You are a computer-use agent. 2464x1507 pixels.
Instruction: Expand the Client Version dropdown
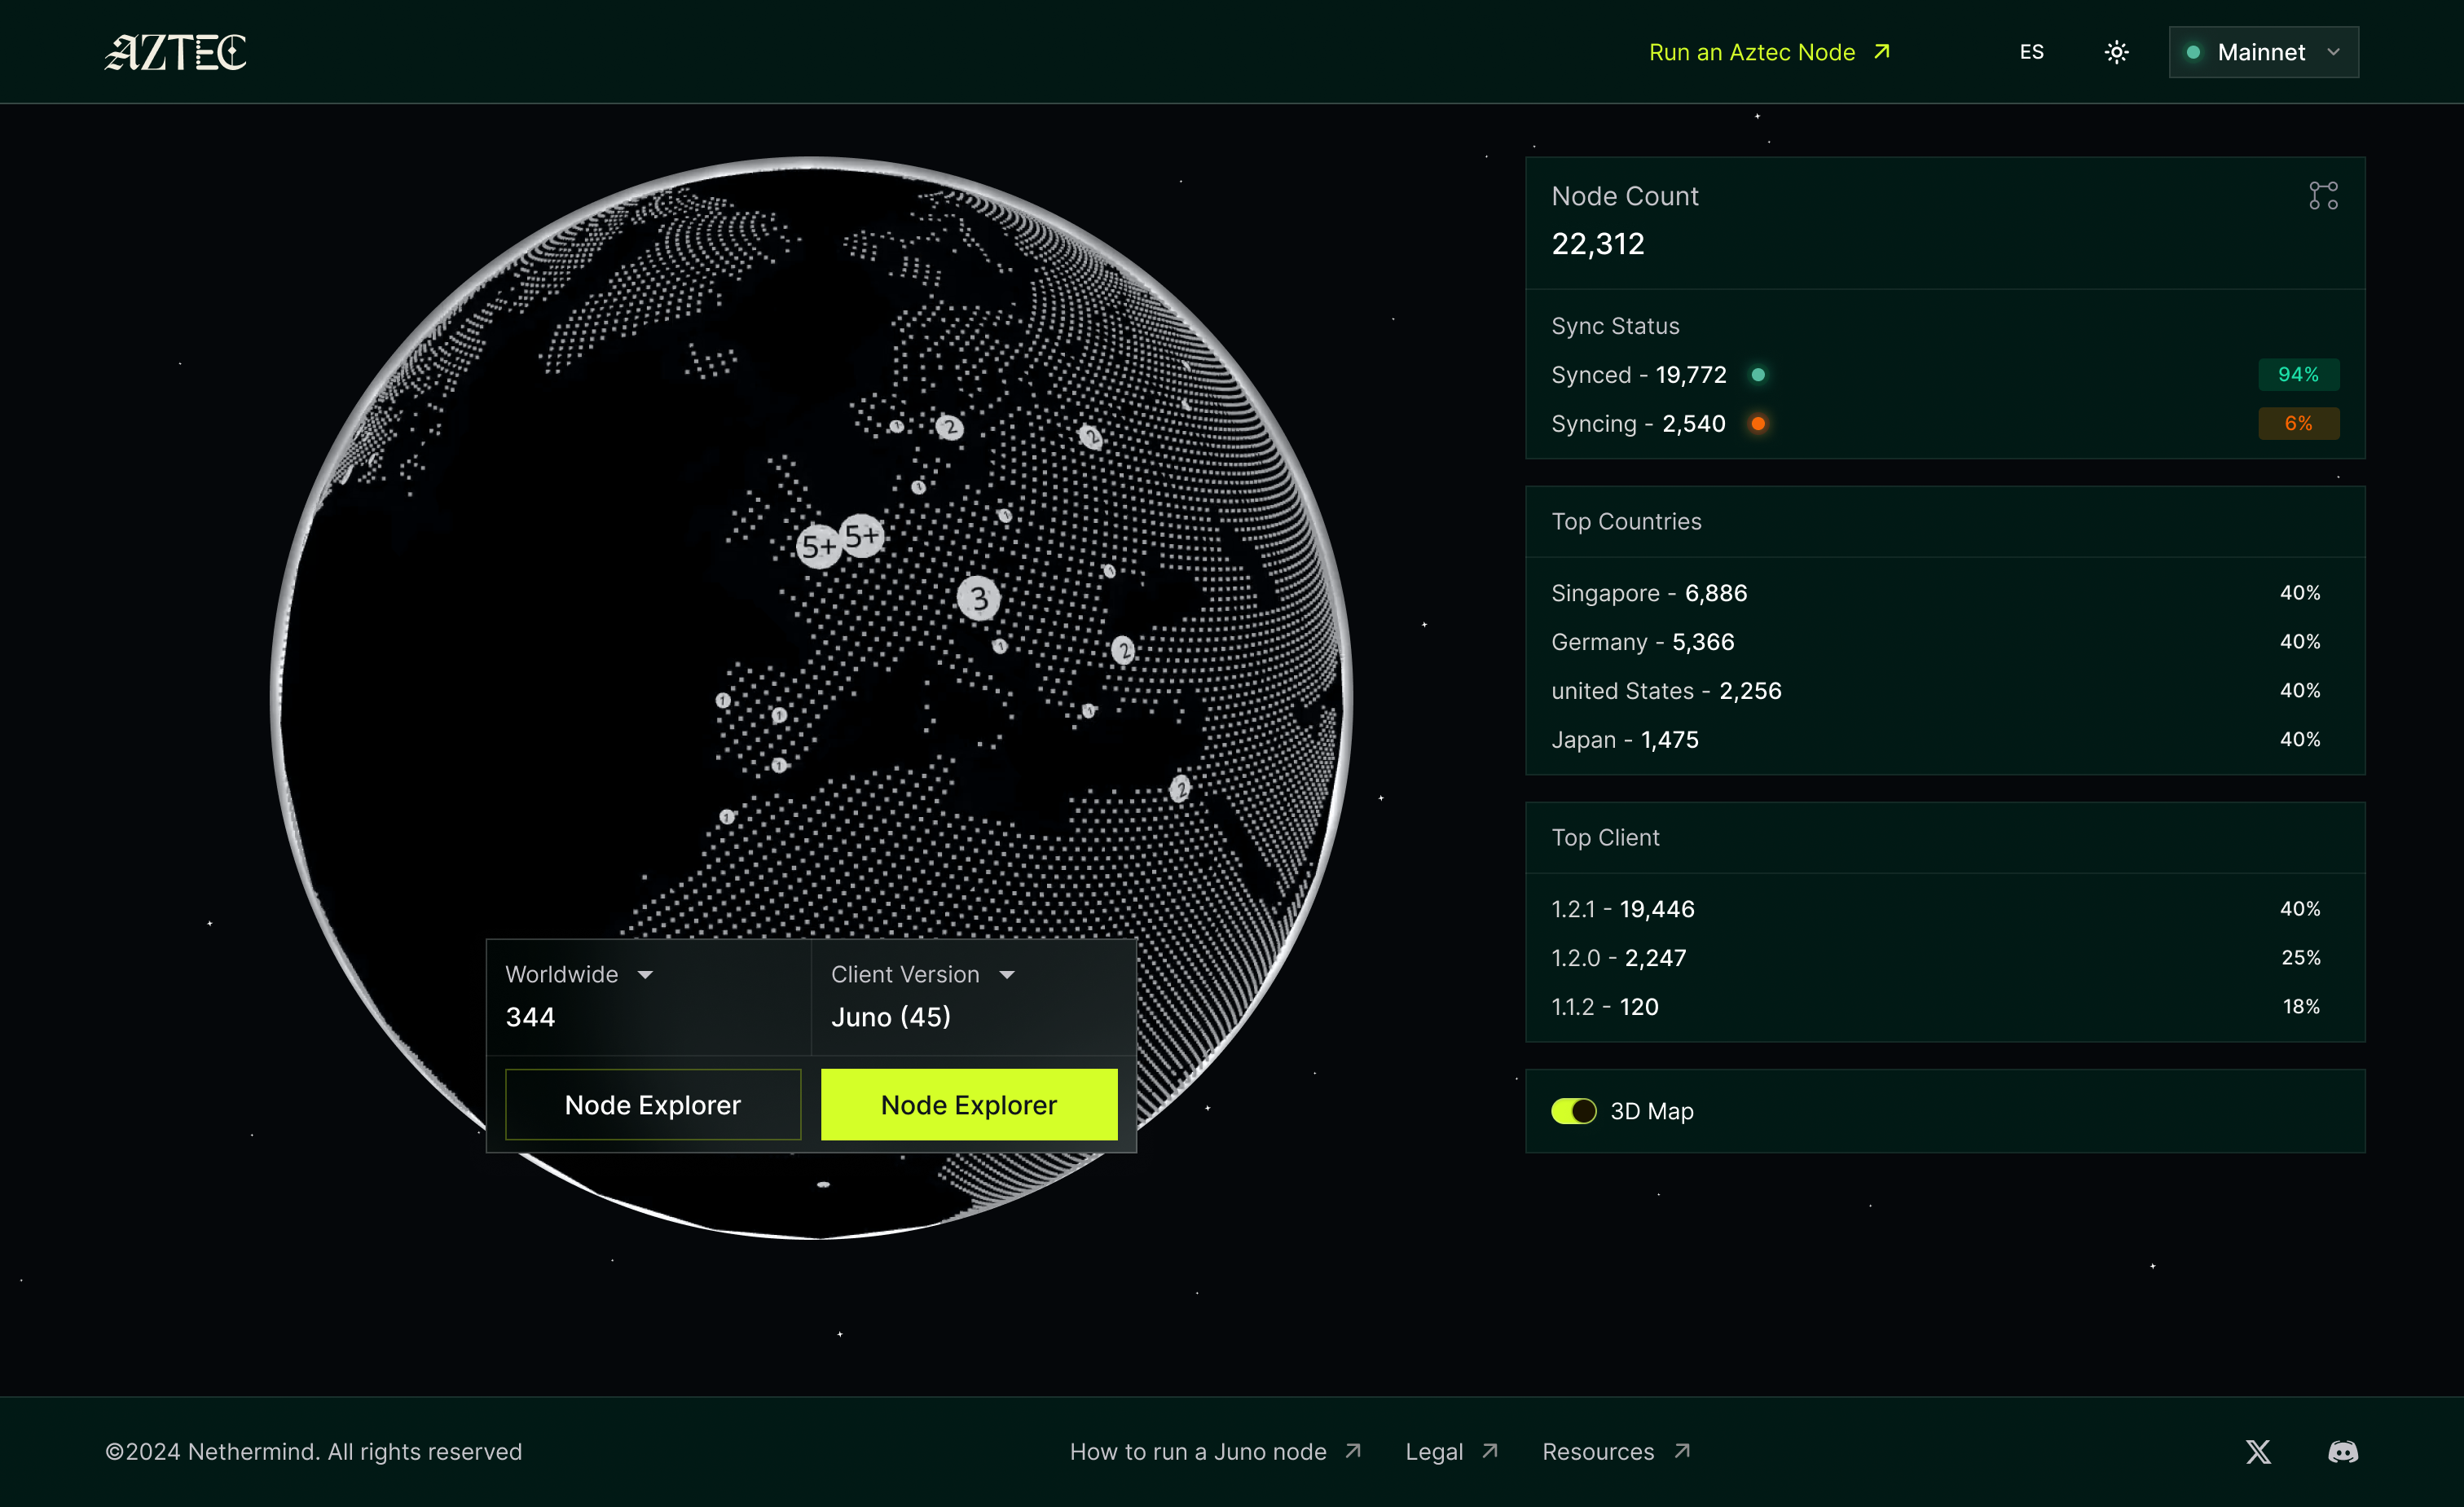coord(922,974)
